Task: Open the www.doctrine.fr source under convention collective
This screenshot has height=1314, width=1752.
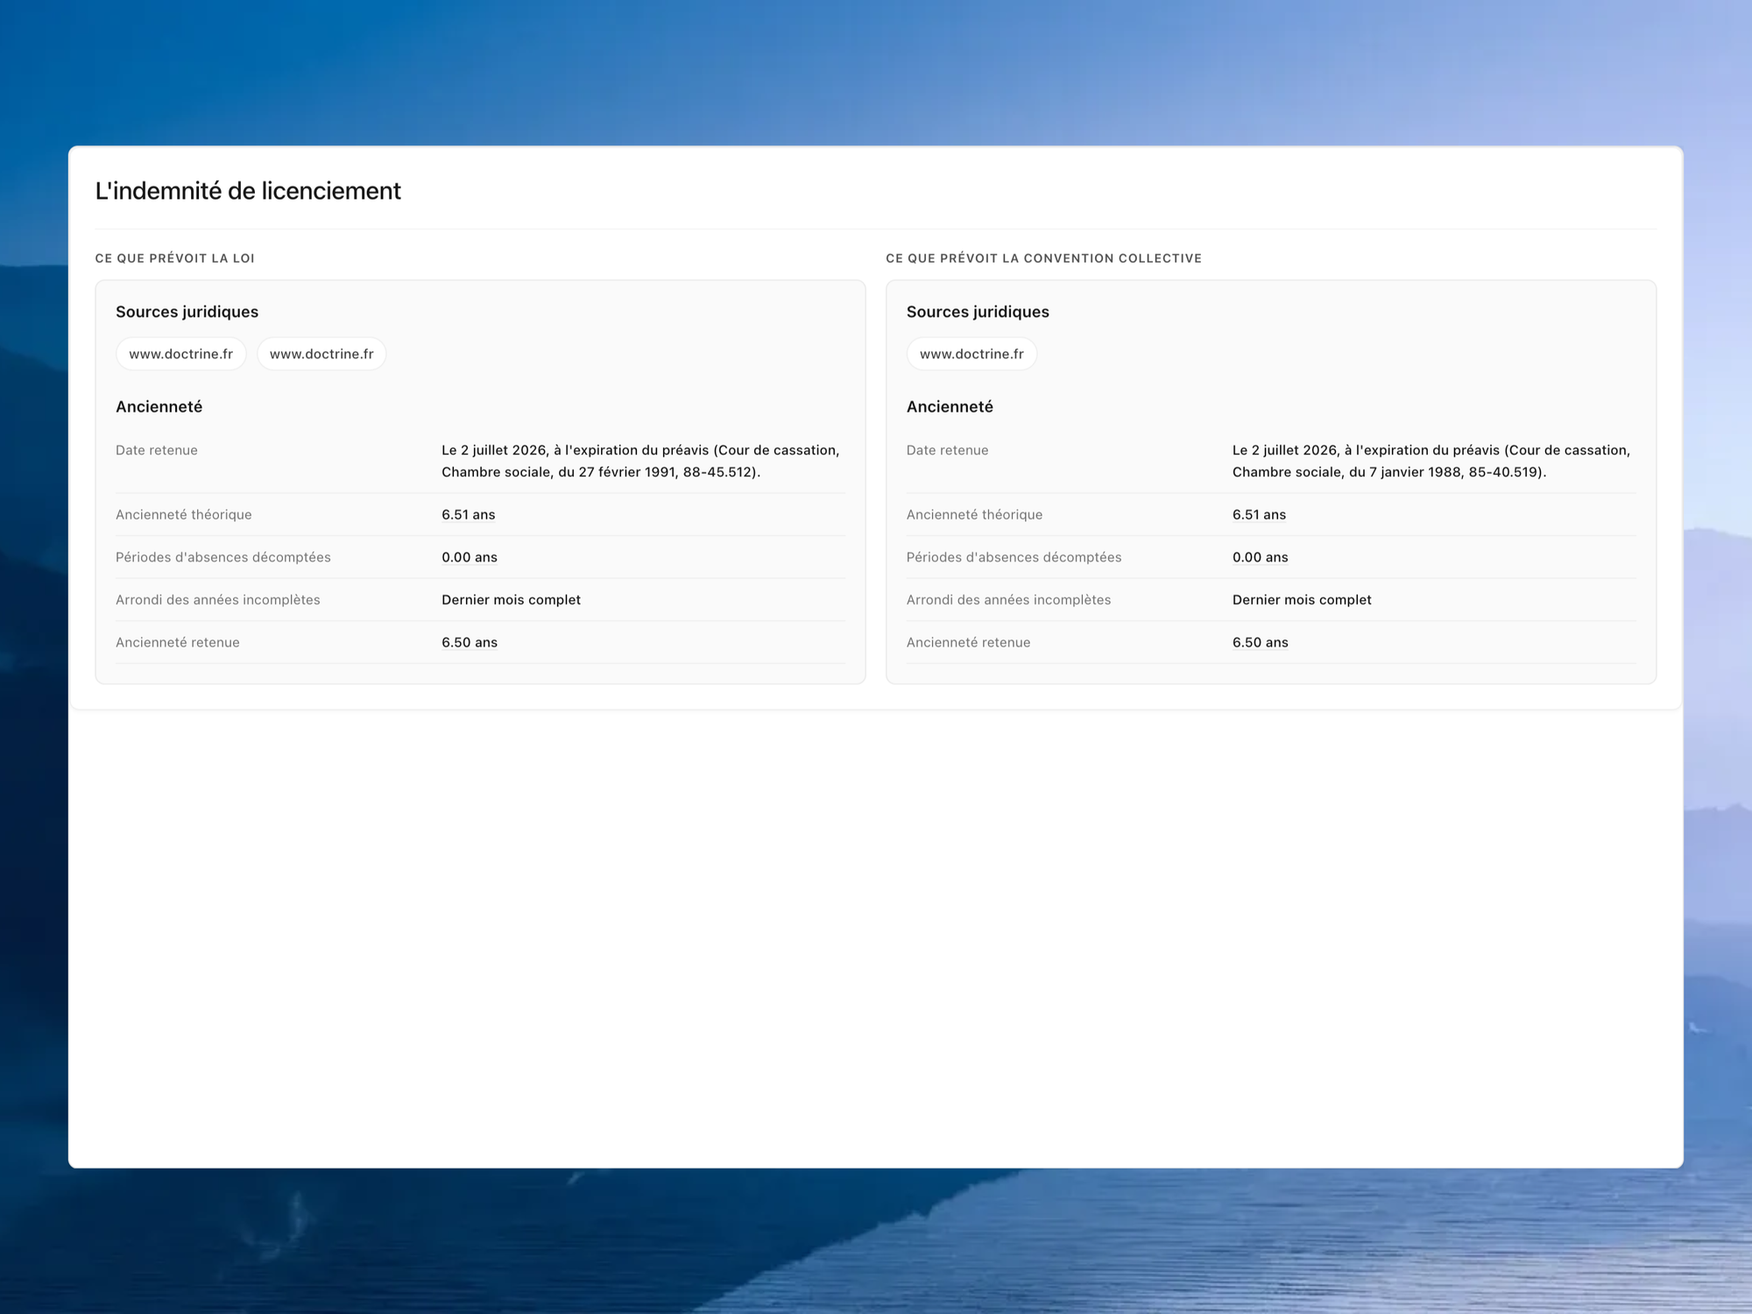Action: (971, 354)
